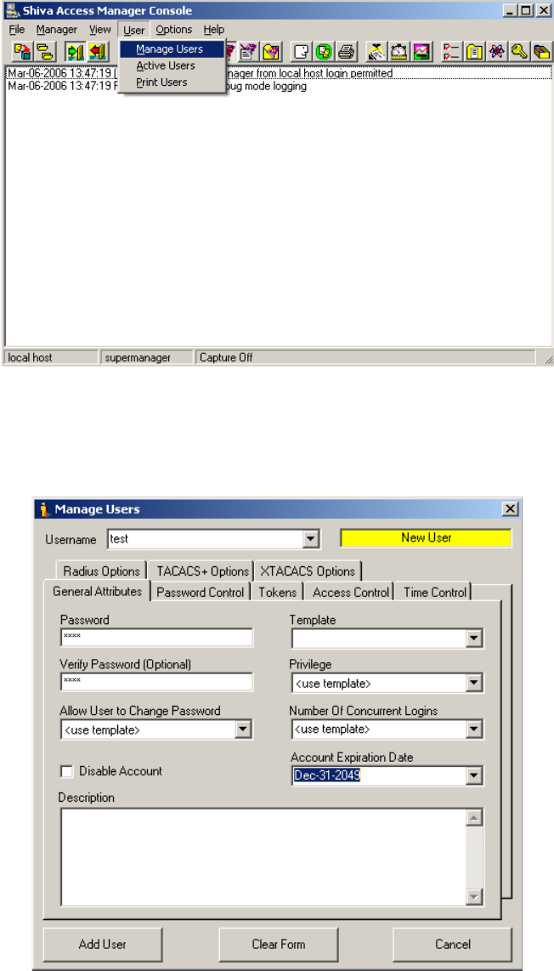554x971 pixels.
Task: Click the printer toolbar icon
Action: [x=345, y=51]
